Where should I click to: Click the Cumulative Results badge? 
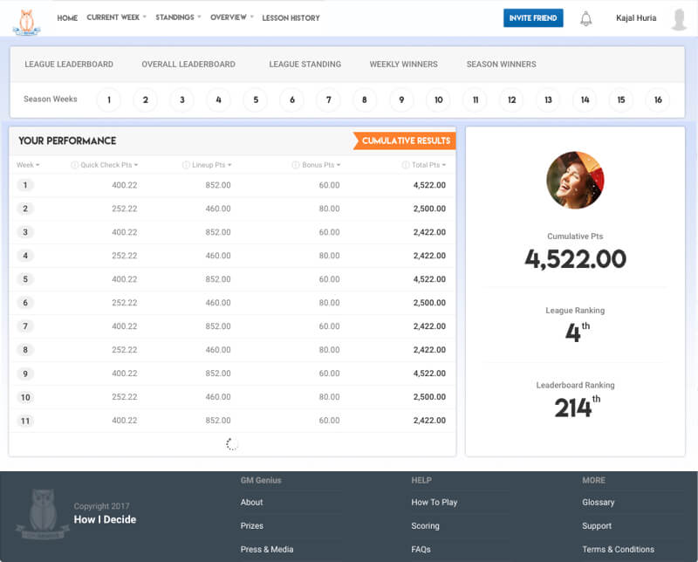coord(404,140)
